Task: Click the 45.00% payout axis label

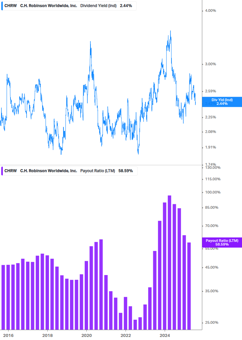Action: pos(212,268)
